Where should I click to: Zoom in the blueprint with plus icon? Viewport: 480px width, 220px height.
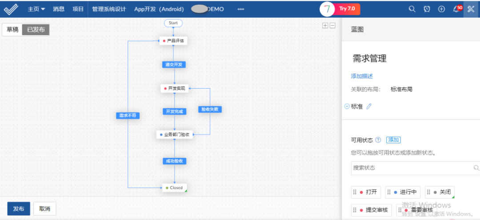(325, 26)
